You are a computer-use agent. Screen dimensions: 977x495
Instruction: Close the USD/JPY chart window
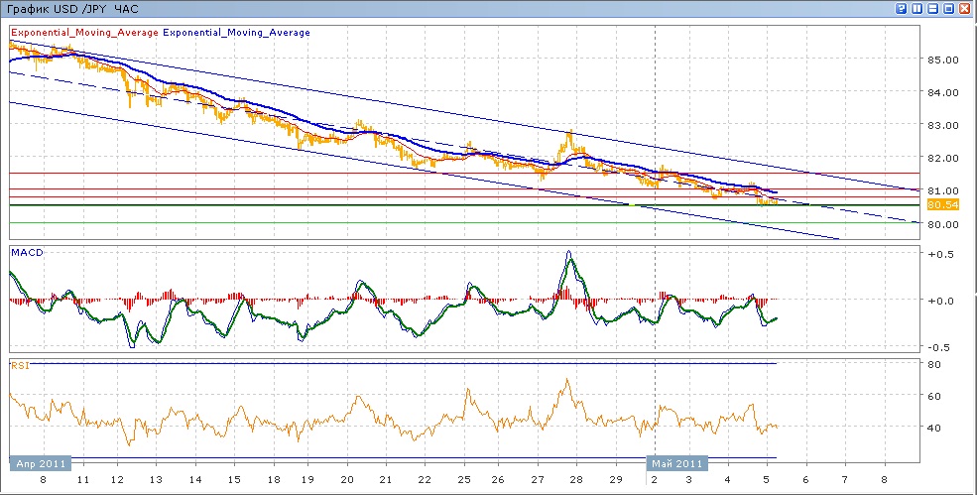tap(965, 8)
